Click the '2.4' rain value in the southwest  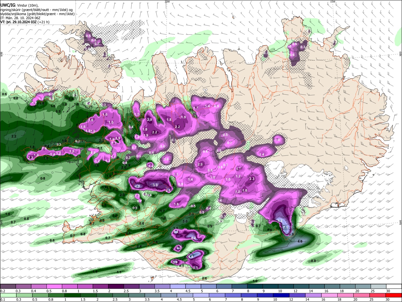click(139, 246)
